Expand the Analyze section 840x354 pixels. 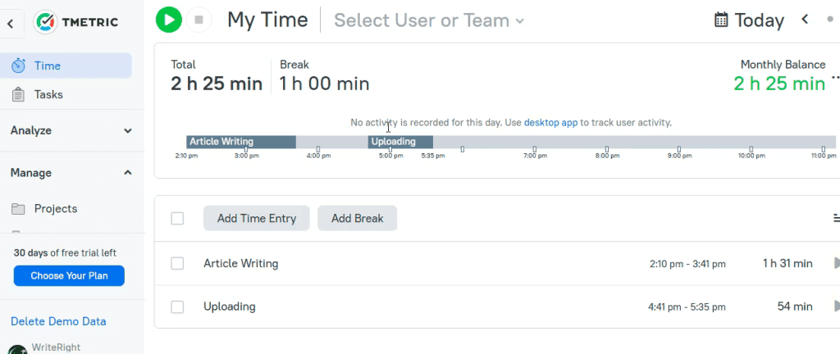(x=72, y=130)
